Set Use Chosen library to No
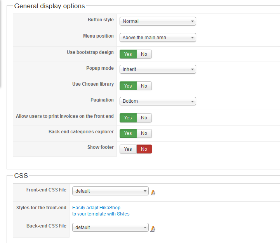This screenshot has width=280, height=243. [x=144, y=86]
